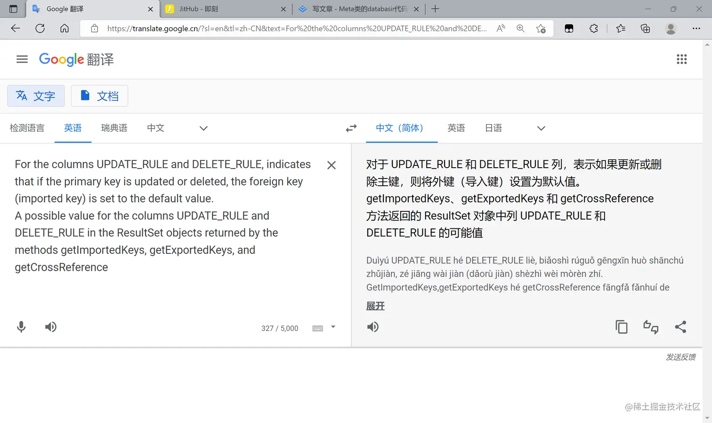Image resolution: width=712 pixels, height=423 pixels.
Task: Start voice input with microphone
Action: [x=21, y=327]
